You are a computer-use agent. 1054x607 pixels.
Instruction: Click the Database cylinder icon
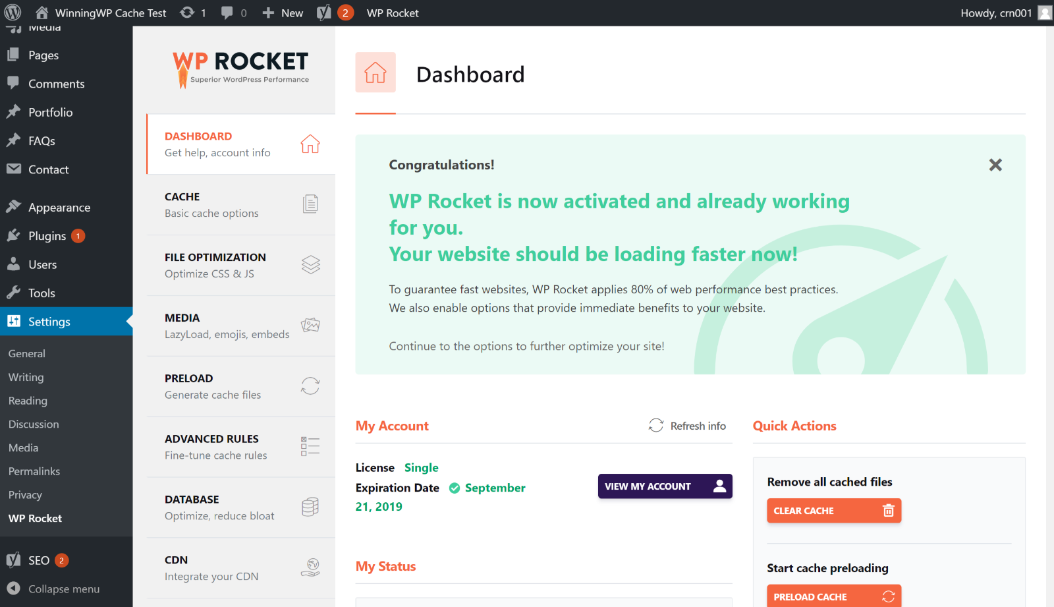click(x=310, y=507)
